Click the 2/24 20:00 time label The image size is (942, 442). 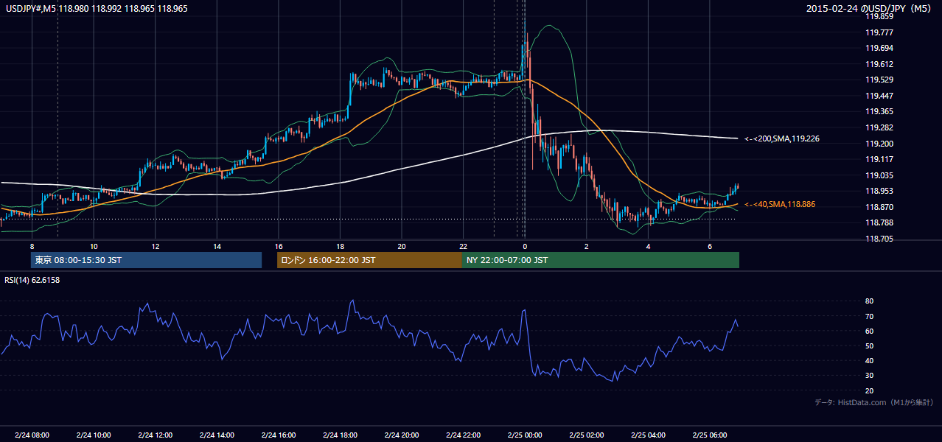(401, 435)
